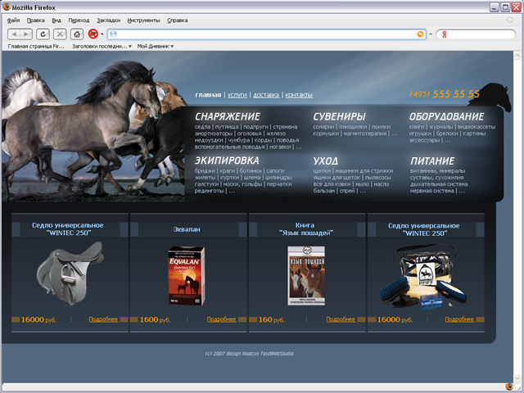Open the контакты page link
The height and width of the screenshot is (393, 524).
point(299,95)
